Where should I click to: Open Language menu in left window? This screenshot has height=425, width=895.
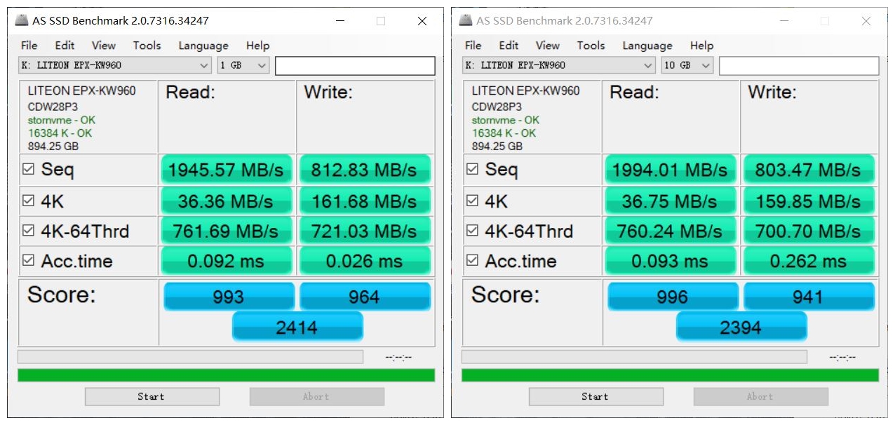point(203,46)
